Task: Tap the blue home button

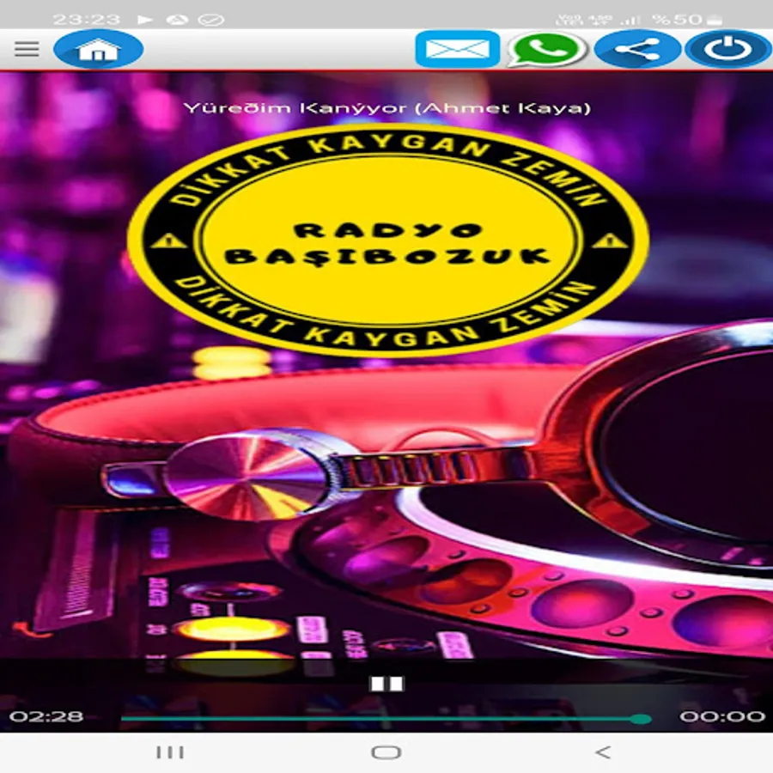Action: tap(99, 49)
